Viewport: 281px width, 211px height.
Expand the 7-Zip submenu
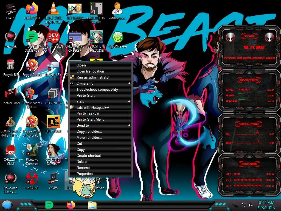pyautogui.click(x=100, y=102)
